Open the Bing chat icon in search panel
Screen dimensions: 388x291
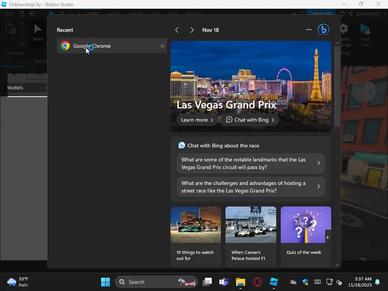[323, 30]
